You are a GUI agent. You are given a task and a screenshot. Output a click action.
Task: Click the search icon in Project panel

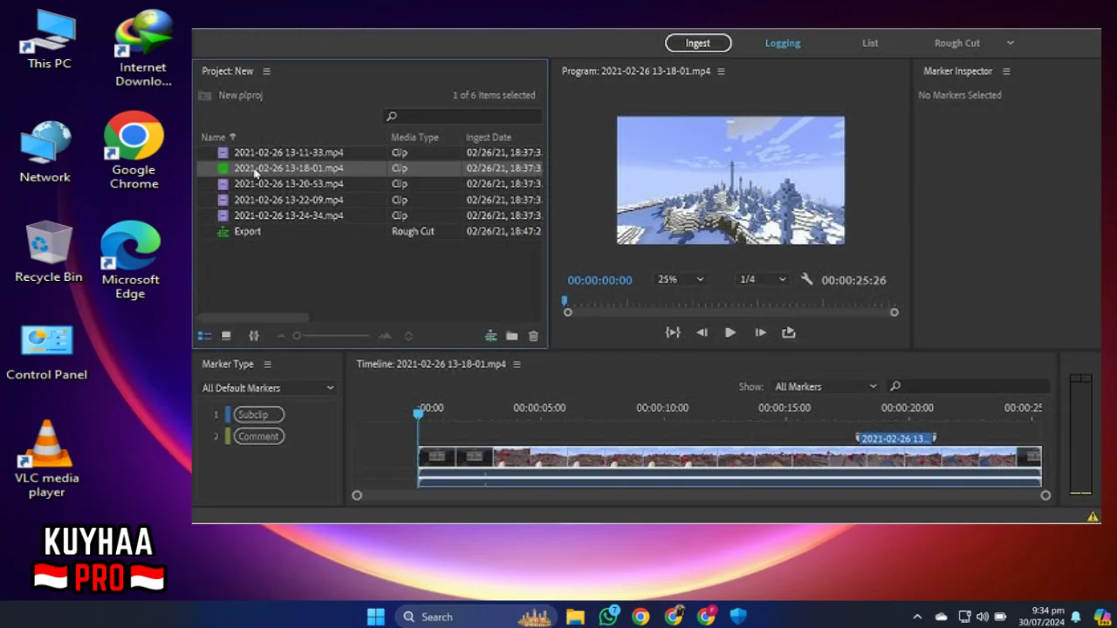392,116
